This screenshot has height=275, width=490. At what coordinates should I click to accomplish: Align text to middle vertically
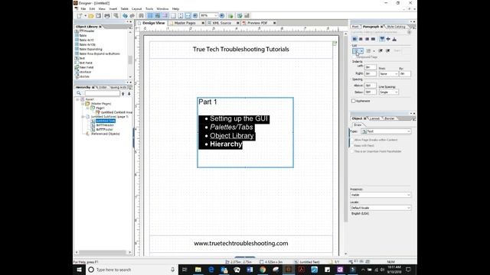388,39
